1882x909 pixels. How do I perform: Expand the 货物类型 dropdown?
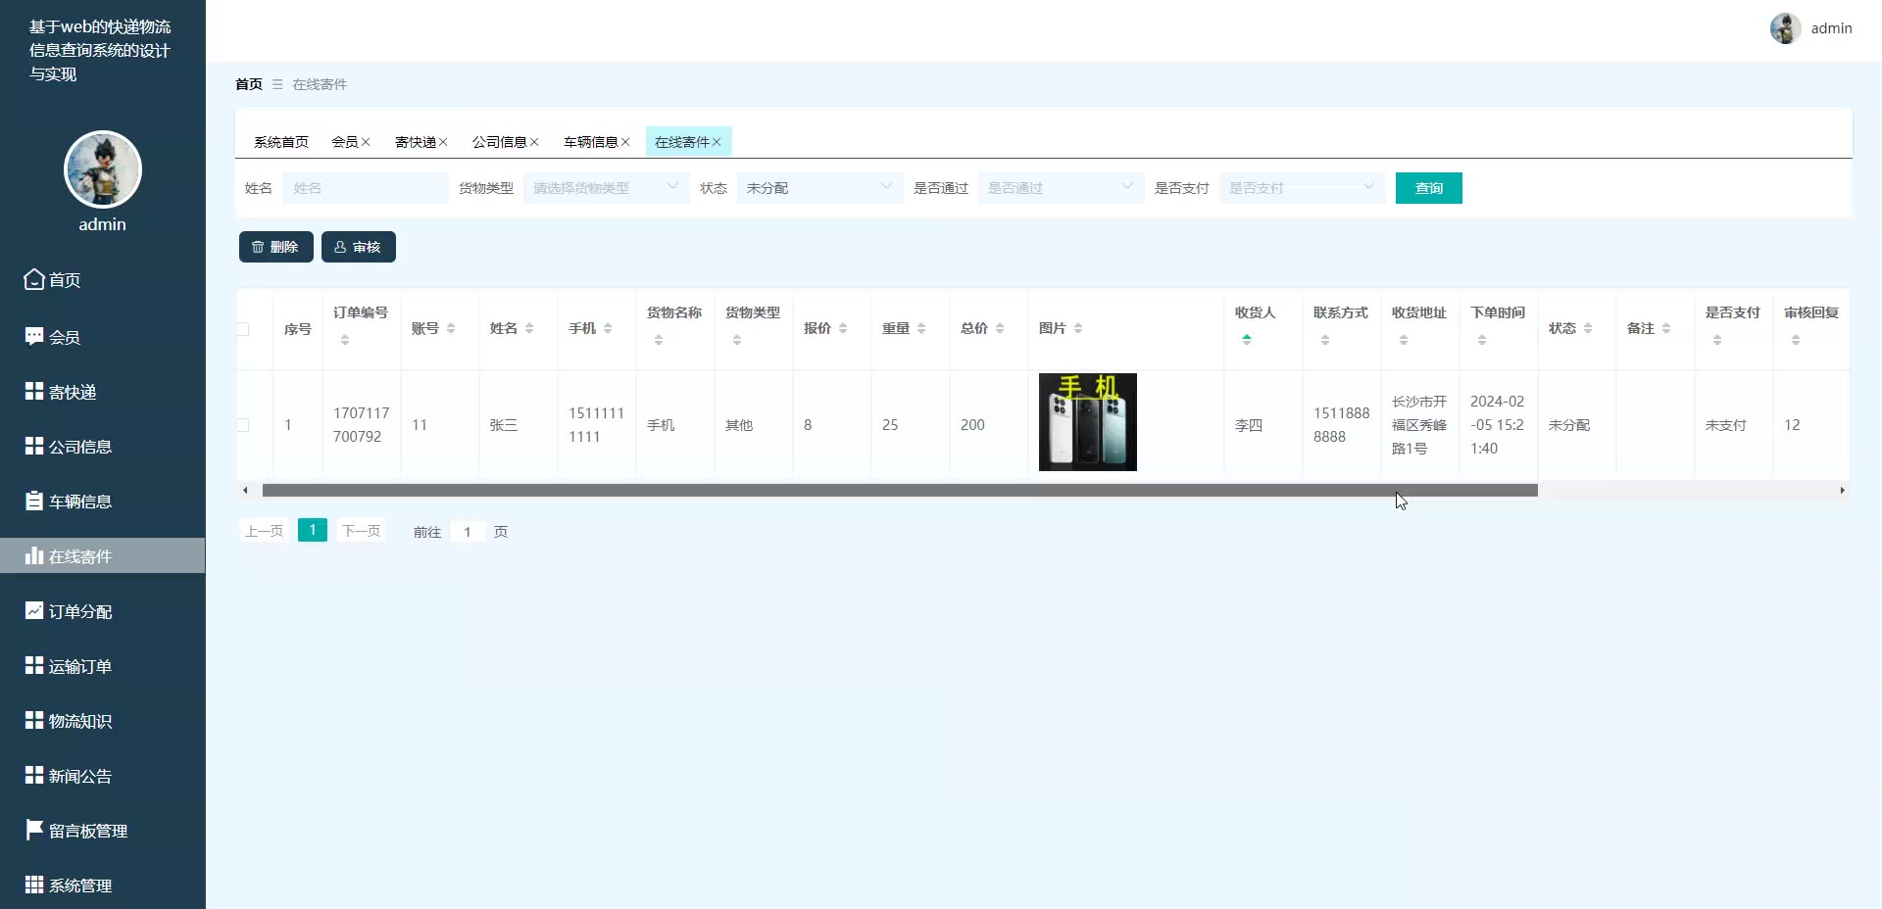[606, 188]
